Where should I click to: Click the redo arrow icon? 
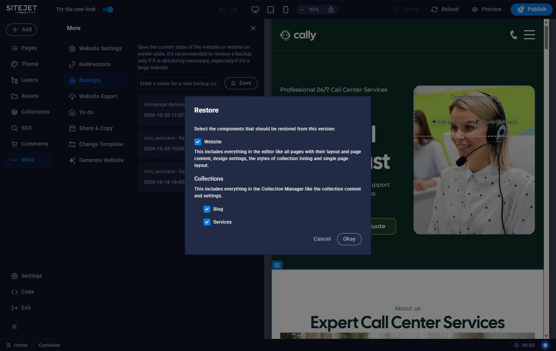click(234, 10)
